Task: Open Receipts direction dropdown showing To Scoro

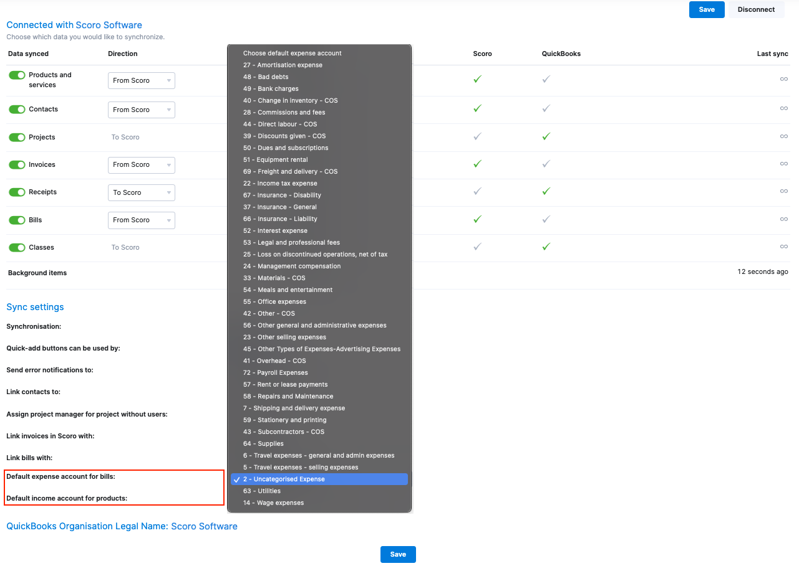Action: (142, 192)
